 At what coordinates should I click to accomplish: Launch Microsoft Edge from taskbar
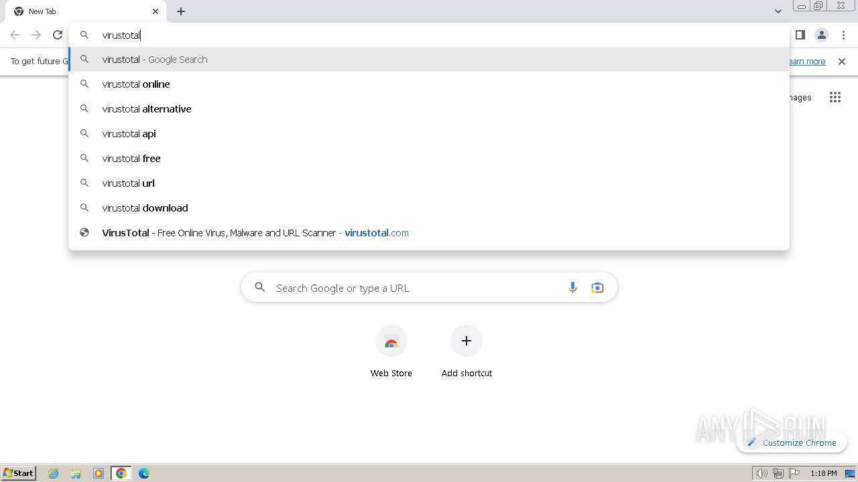pyautogui.click(x=144, y=473)
